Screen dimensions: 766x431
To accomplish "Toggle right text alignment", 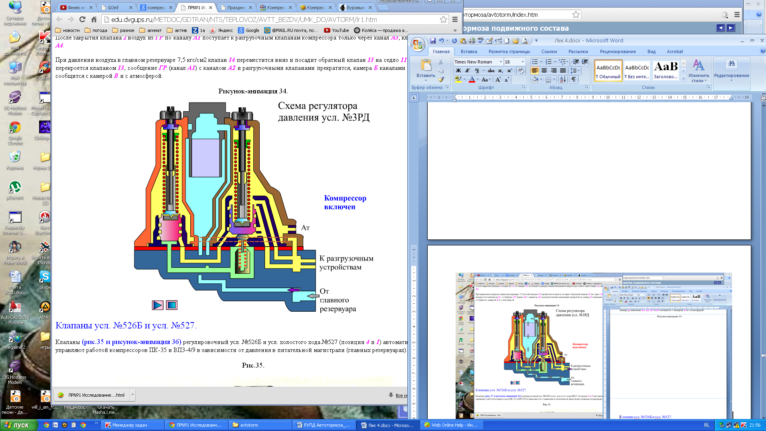I will [x=553, y=71].
